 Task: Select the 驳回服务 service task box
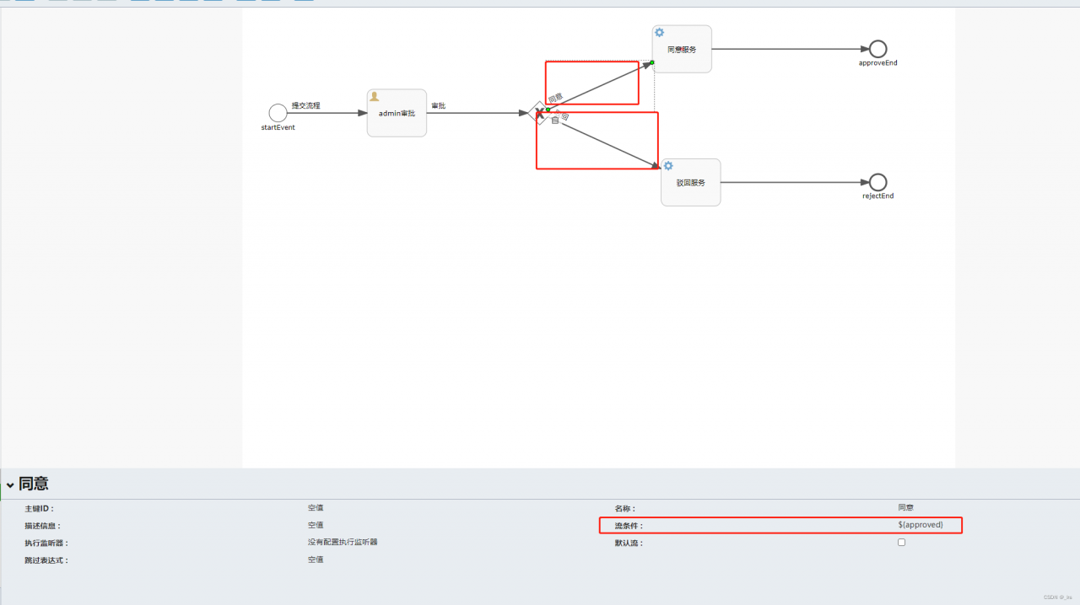coord(691,182)
